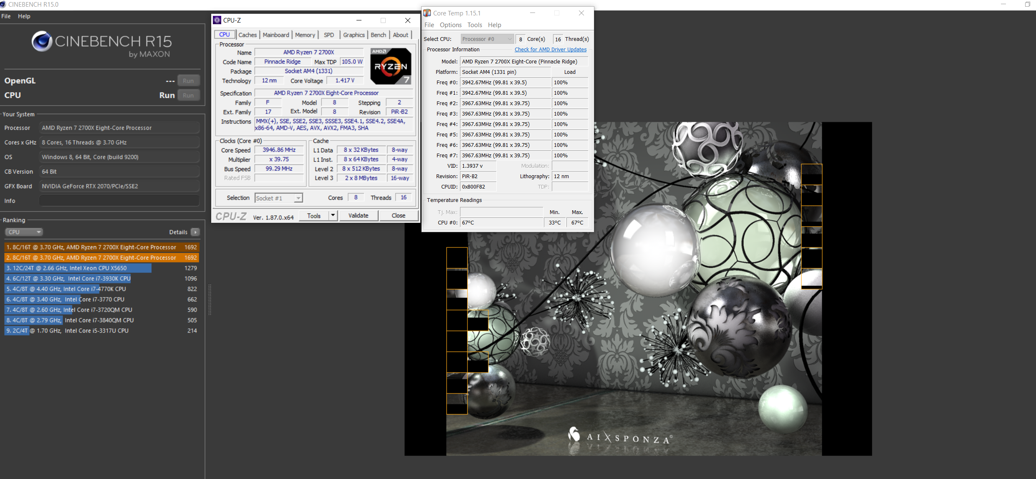Image resolution: width=1036 pixels, height=479 pixels.
Task: Click the AMD Ryzen 7 badge in CPU-Z
Action: point(390,66)
